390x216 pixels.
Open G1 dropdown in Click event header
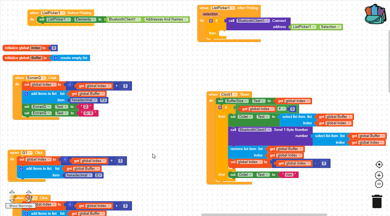(27, 153)
